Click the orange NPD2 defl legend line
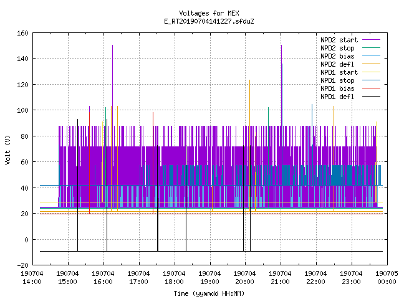Screen dimensions: 399x299 click(371, 64)
